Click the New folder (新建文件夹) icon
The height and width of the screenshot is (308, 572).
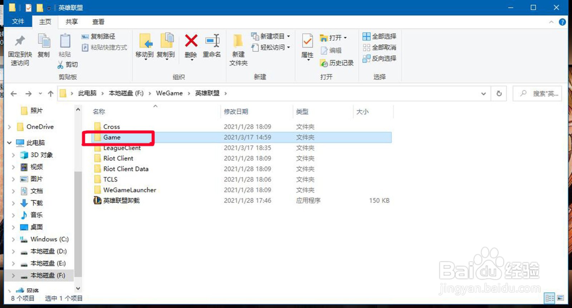238,41
